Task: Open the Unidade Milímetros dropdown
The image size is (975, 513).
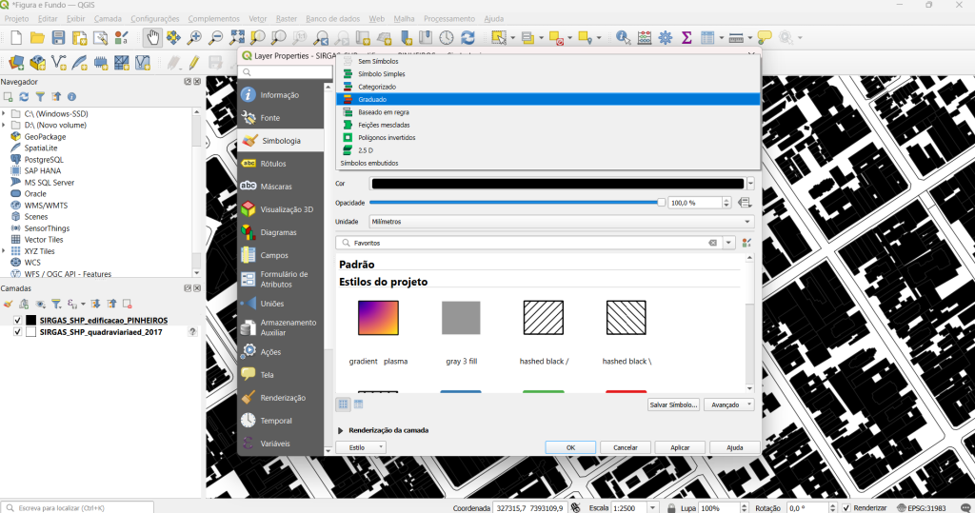Action: click(x=562, y=222)
